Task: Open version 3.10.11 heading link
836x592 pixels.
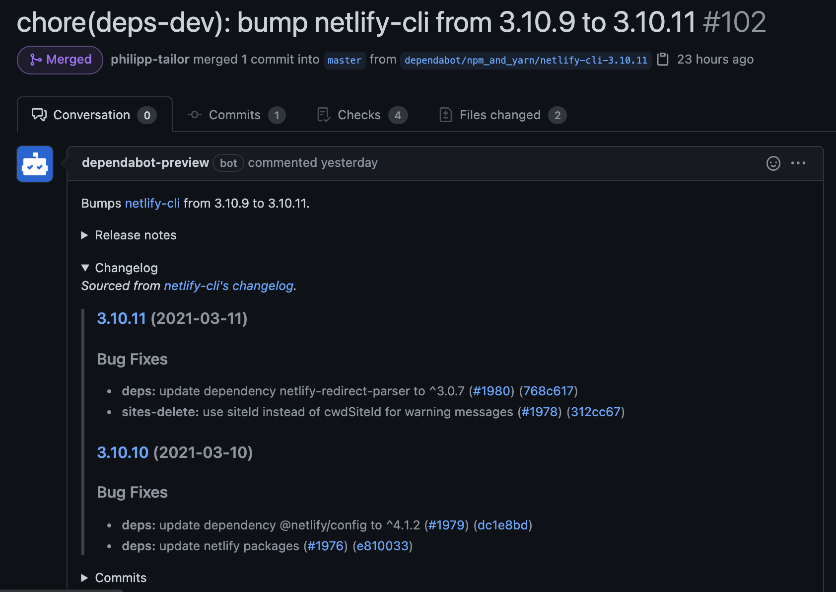Action: click(x=122, y=318)
